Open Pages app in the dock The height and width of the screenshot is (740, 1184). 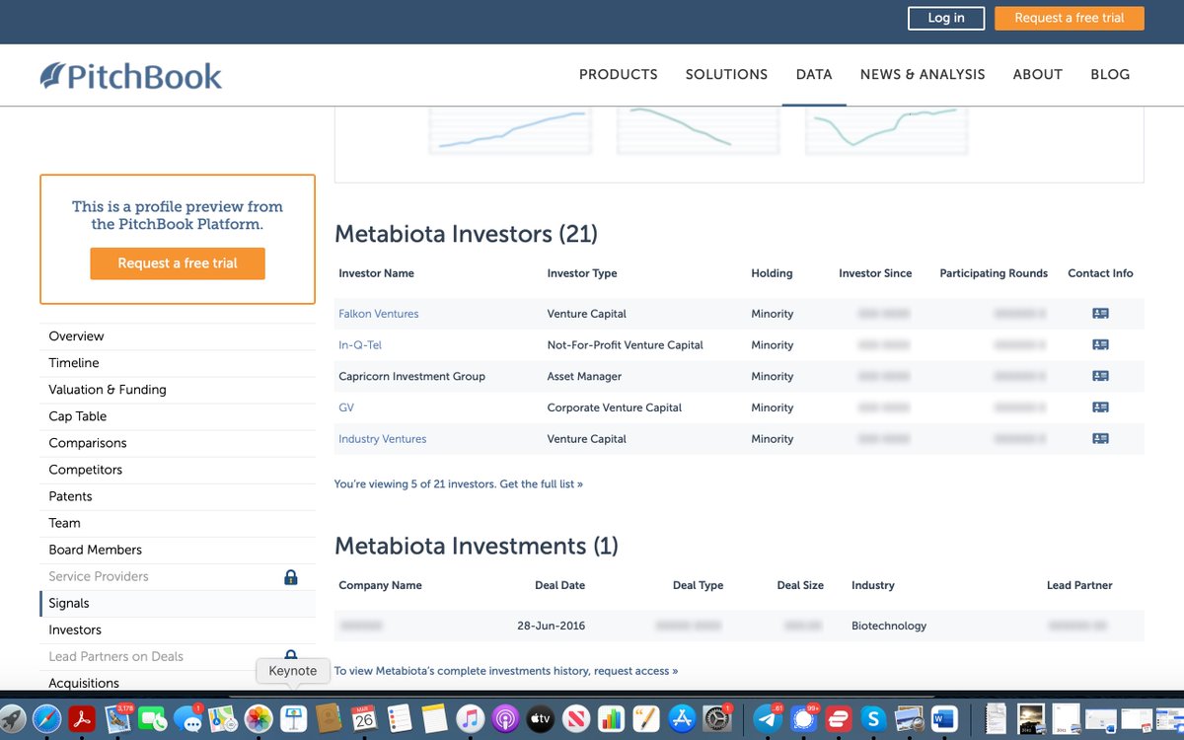(x=646, y=718)
